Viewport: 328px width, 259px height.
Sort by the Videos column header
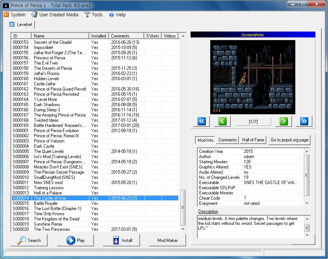tap(170, 36)
